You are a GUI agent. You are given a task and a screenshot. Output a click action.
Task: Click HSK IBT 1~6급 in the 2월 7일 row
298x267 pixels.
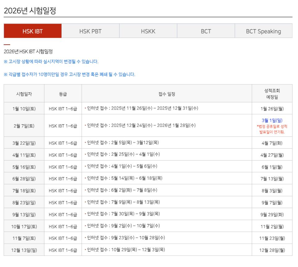pos(63,126)
